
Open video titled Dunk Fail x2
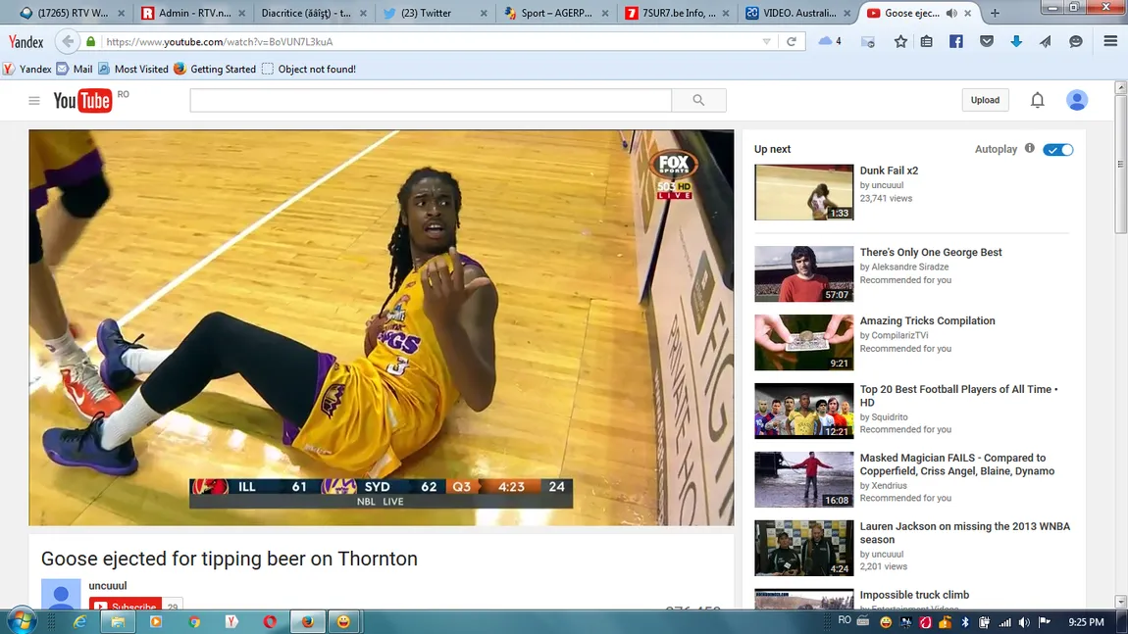point(889,171)
